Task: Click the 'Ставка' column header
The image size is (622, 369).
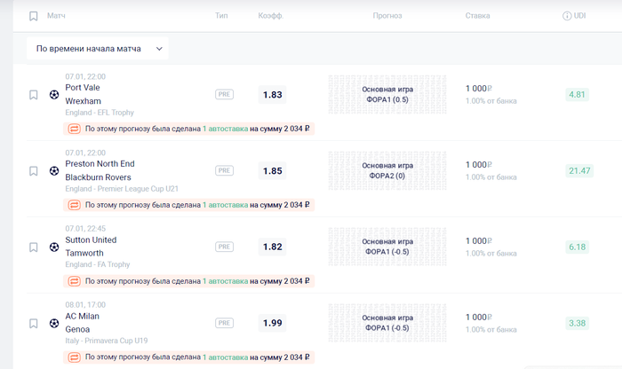Action: click(x=477, y=16)
